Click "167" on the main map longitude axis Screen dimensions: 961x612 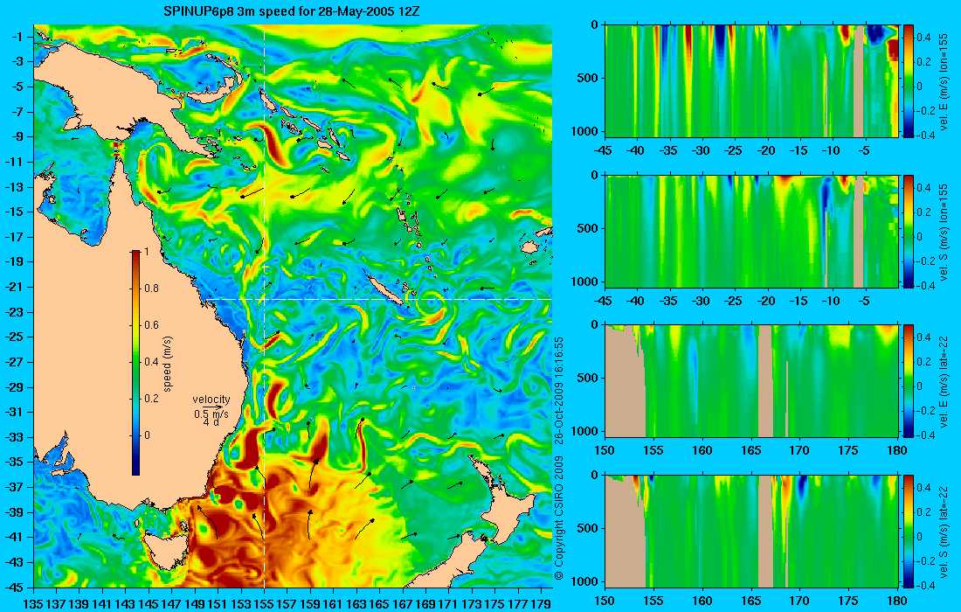pyautogui.click(x=403, y=604)
